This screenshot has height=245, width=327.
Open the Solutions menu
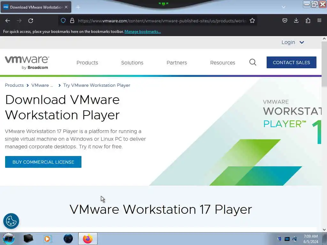tap(132, 63)
